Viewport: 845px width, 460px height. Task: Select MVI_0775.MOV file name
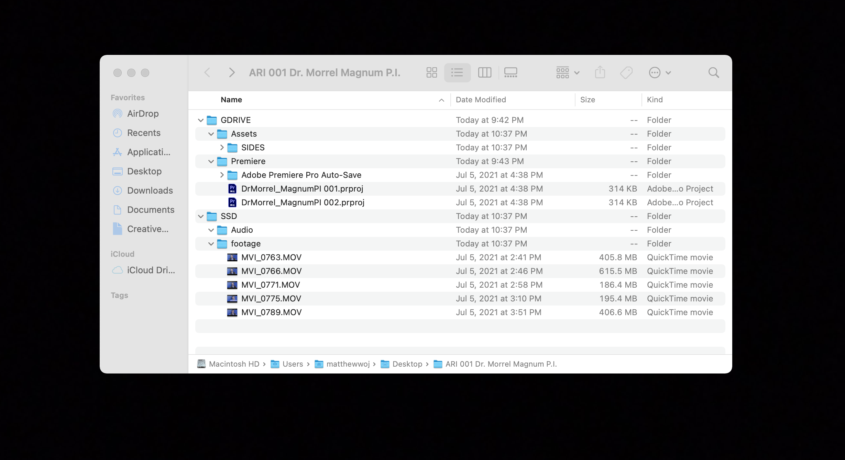(271, 299)
